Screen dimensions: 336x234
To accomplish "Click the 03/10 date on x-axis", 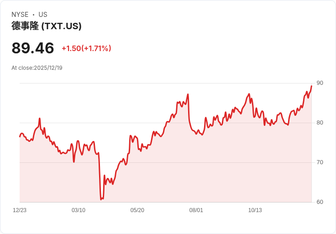I will 79,210.
